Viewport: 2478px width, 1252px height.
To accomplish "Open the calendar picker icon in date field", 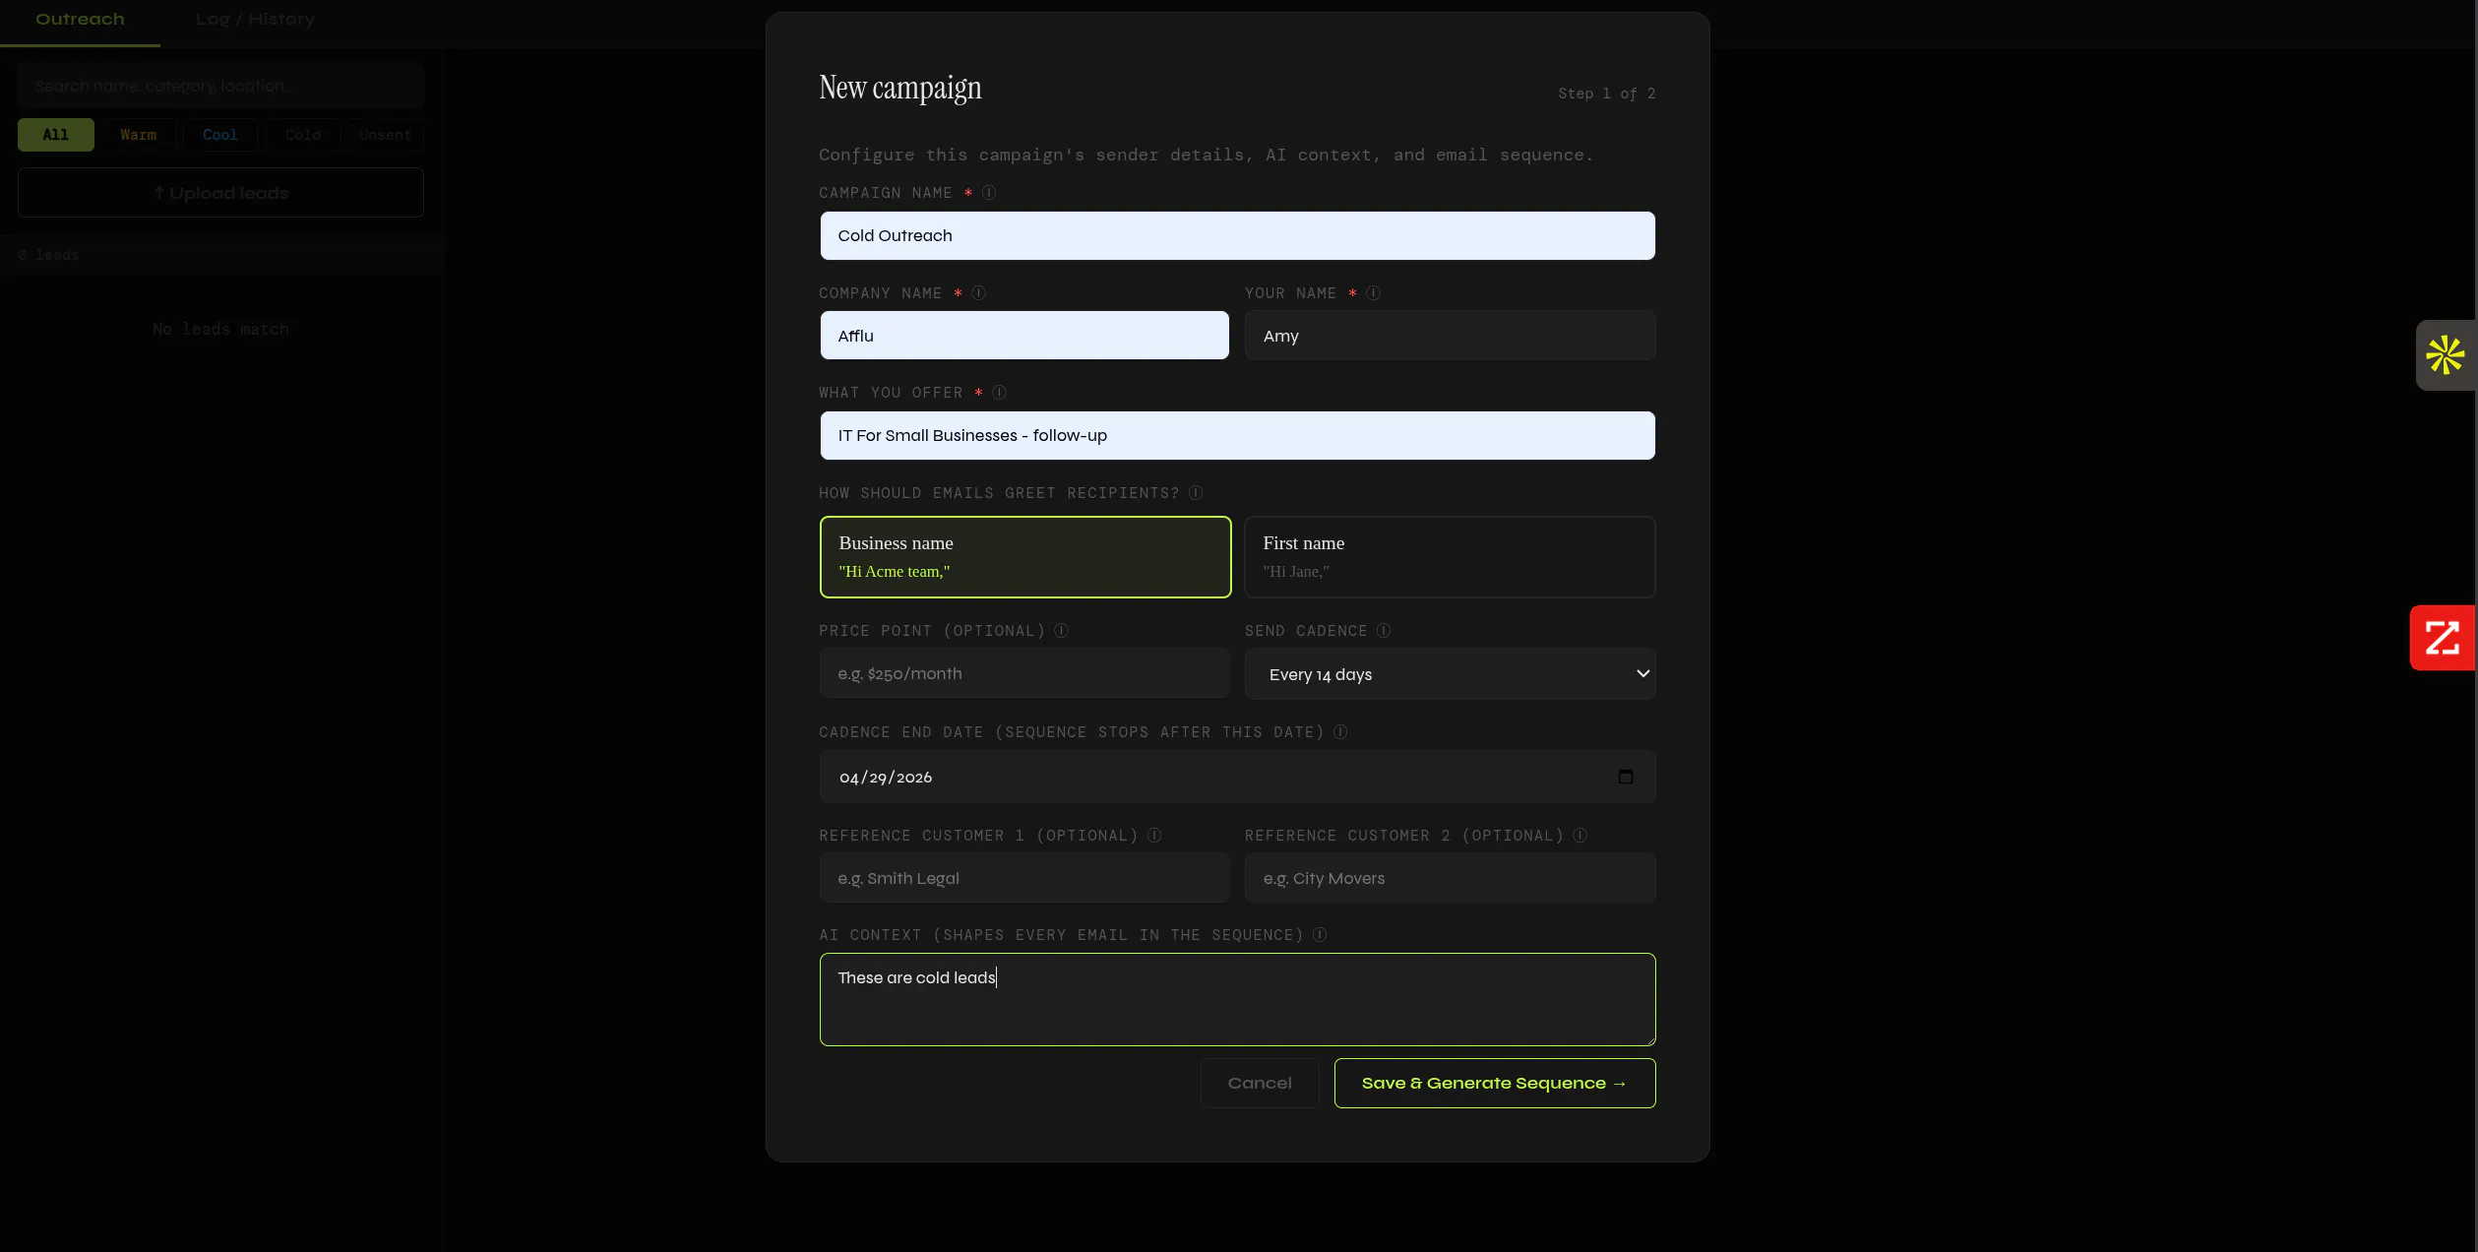I will [1625, 777].
